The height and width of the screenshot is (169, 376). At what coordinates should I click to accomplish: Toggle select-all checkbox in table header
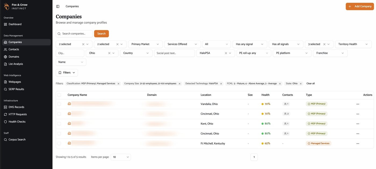click(x=59, y=95)
